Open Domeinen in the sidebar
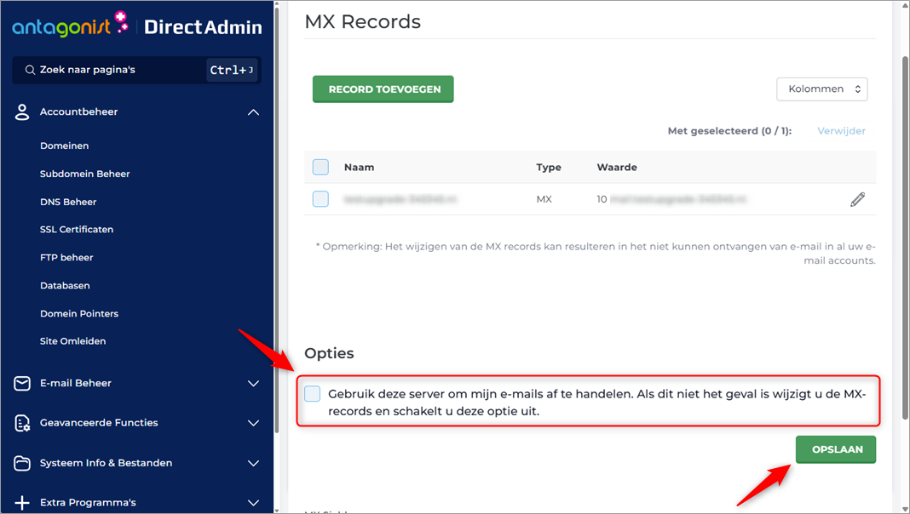 [65, 146]
